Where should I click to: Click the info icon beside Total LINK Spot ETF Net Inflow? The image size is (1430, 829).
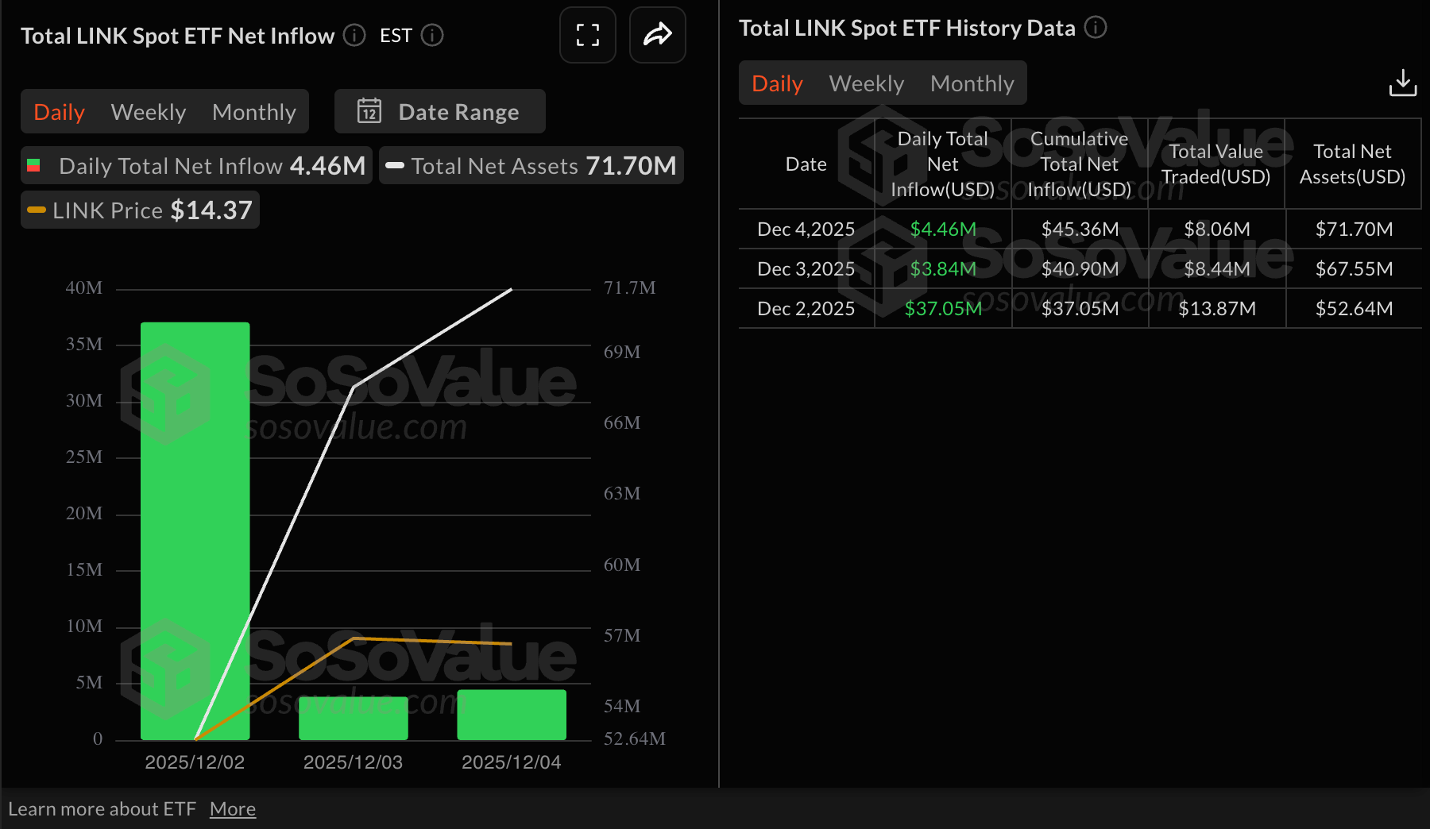coord(354,35)
